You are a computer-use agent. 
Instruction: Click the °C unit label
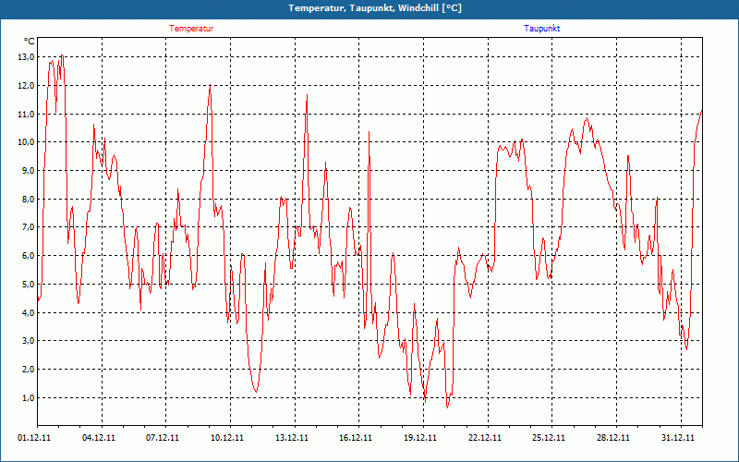point(30,42)
